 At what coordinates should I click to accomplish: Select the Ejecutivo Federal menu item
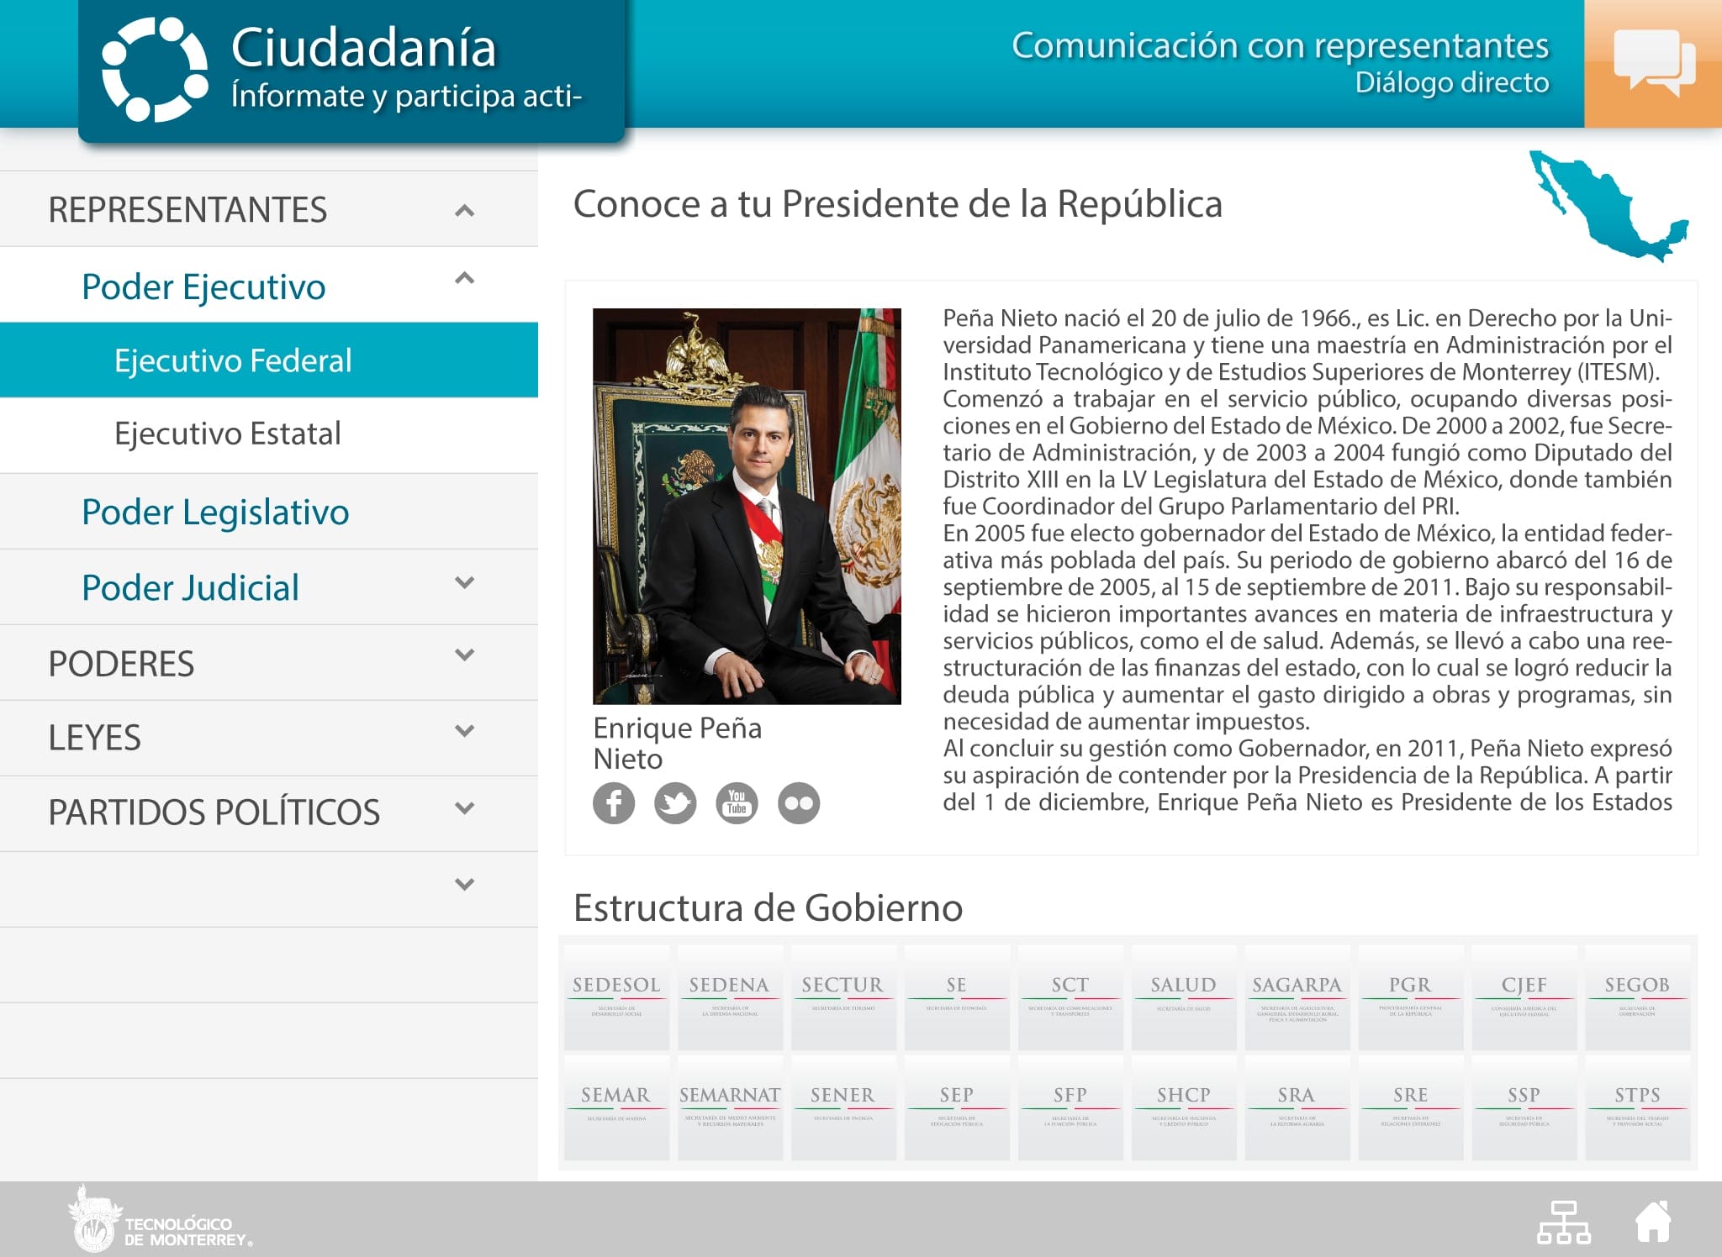[x=233, y=360]
